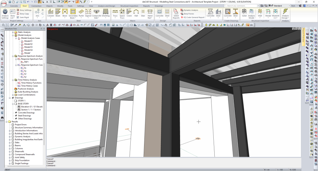This screenshot has height=171, width=318.
Task: Check the Shearwalls results box
Action: point(13,152)
